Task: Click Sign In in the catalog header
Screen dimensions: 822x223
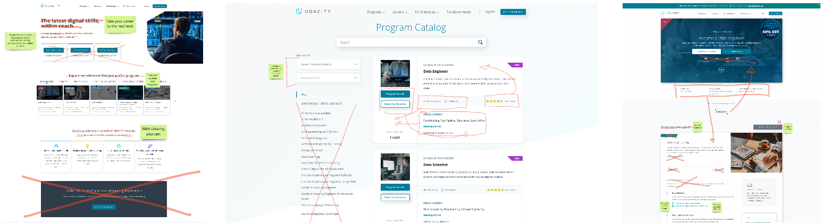Action: (x=490, y=12)
